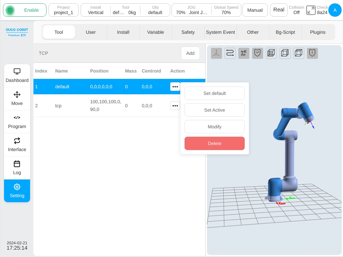Open the action menu for the tcp row
Screen dimensions: 343x257
coord(175,106)
